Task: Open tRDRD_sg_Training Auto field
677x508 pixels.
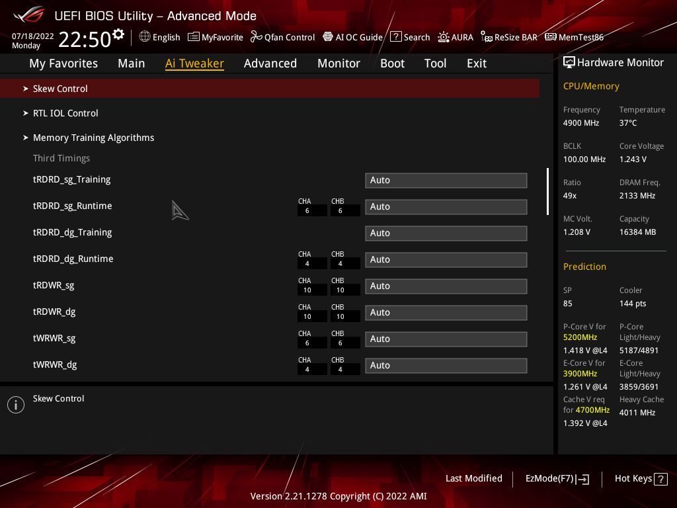Action: pyautogui.click(x=446, y=181)
